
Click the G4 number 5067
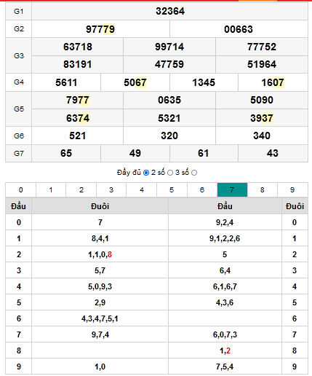coord(135,82)
